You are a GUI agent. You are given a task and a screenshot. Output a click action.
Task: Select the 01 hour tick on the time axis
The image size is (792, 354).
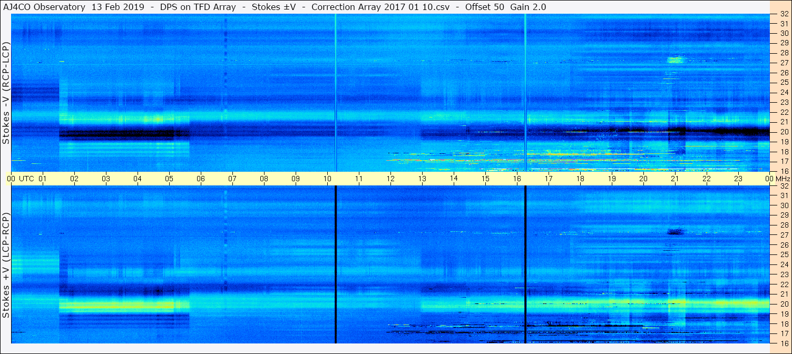coord(43,179)
